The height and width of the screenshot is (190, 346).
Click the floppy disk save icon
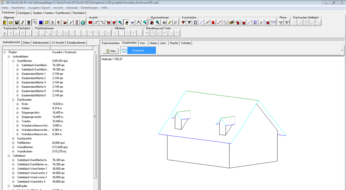pos(17,23)
